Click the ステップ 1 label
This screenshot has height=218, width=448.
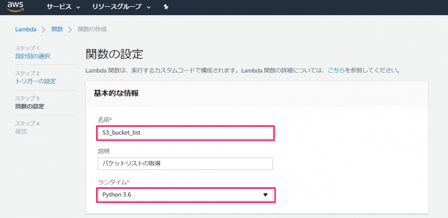27,48
